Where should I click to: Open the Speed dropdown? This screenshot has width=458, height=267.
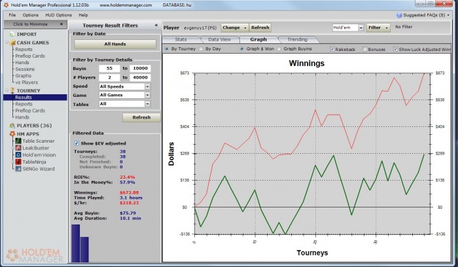point(147,86)
